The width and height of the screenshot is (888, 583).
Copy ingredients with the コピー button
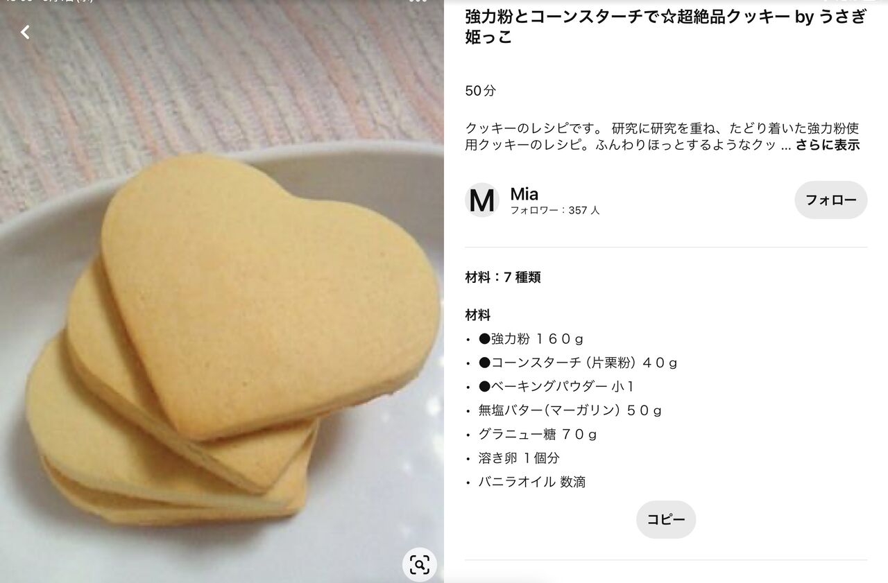pos(666,520)
